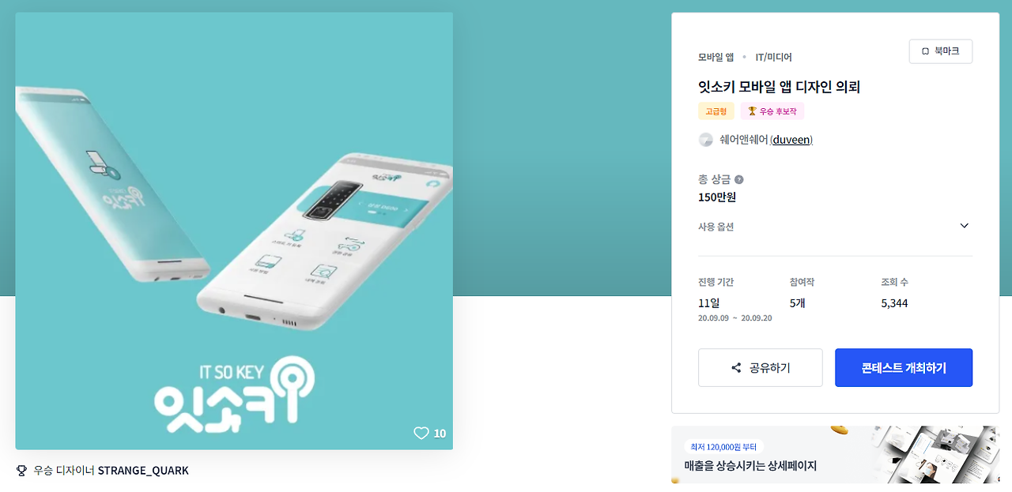
Task: Click the heart like icon on image
Action: [x=421, y=433]
